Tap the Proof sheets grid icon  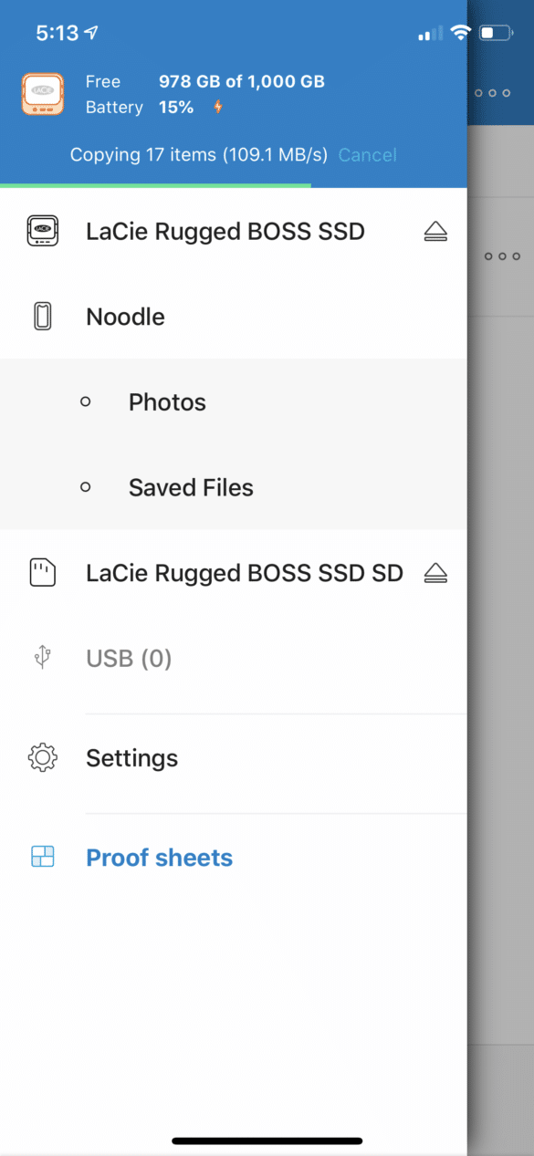43,857
